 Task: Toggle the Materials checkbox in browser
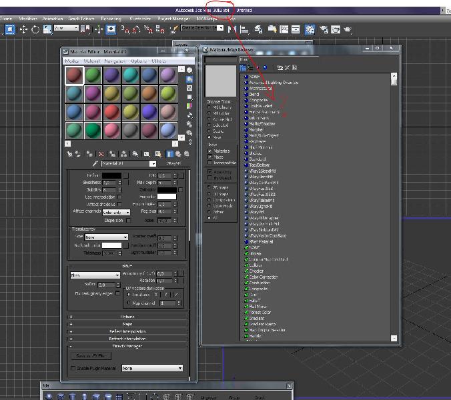click(x=209, y=151)
